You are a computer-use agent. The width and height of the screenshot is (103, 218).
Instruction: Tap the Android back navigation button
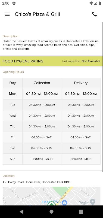(21, 212)
